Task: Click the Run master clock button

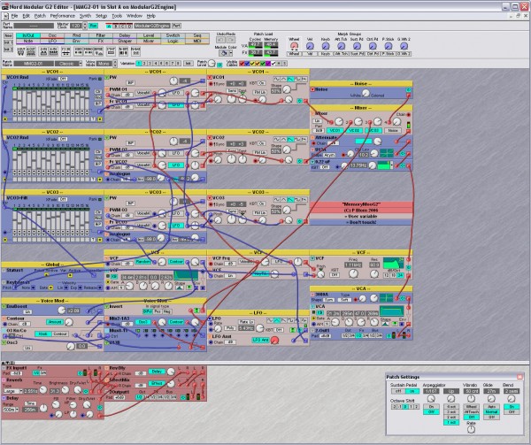Action: point(93,26)
